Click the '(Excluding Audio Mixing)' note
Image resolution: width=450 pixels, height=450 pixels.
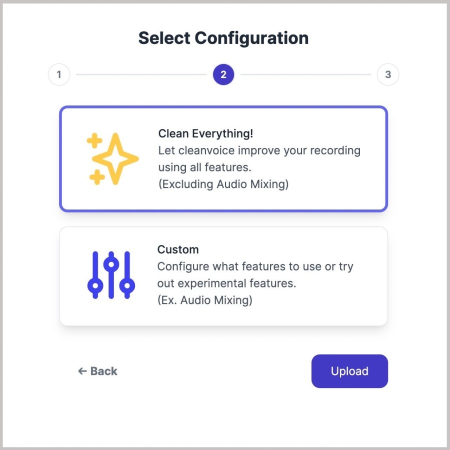click(223, 184)
